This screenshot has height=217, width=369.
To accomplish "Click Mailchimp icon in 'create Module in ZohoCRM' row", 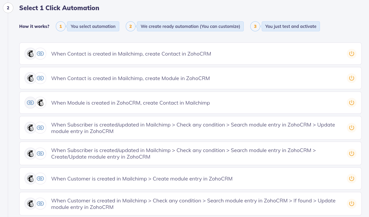I will pos(30,78).
